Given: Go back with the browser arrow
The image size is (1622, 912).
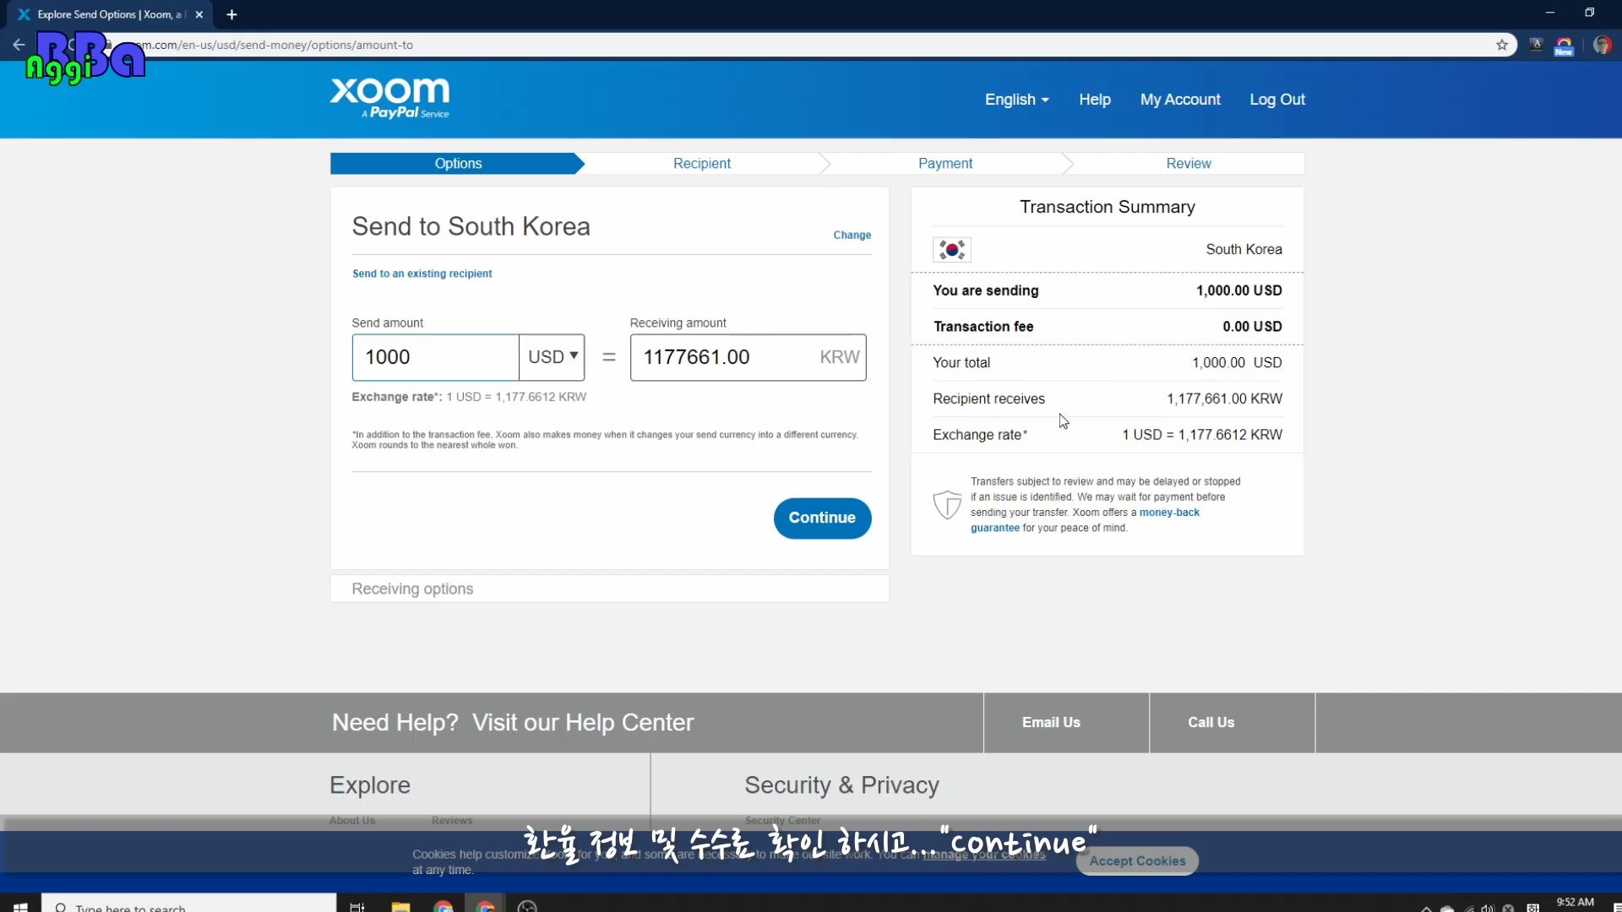Looking at the screenshot, I should click(19, 45).
